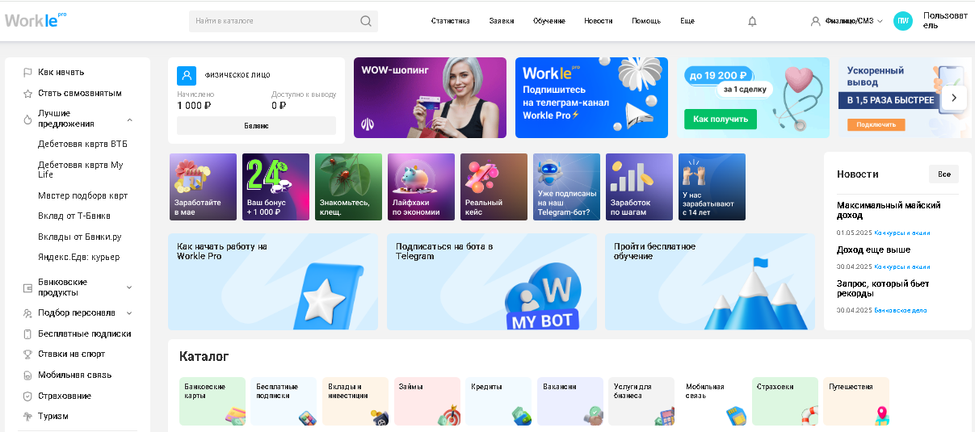Open Физлицо/СМЗ account dropdown
This screenshot has width=975, height=432.
pyautogui.click(x=847, y=21)
